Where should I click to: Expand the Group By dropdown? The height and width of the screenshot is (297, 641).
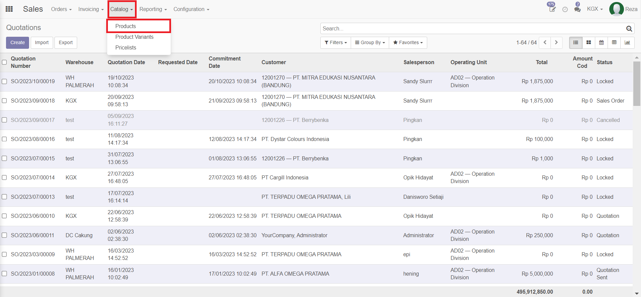pos(370,42)
